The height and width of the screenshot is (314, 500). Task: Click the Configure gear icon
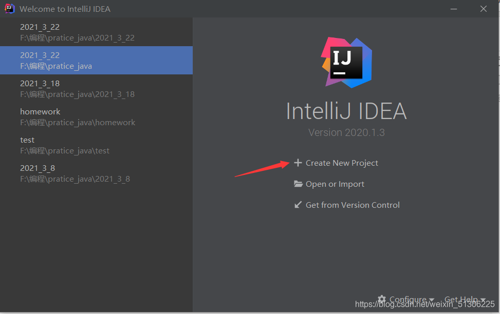[382, 299]
